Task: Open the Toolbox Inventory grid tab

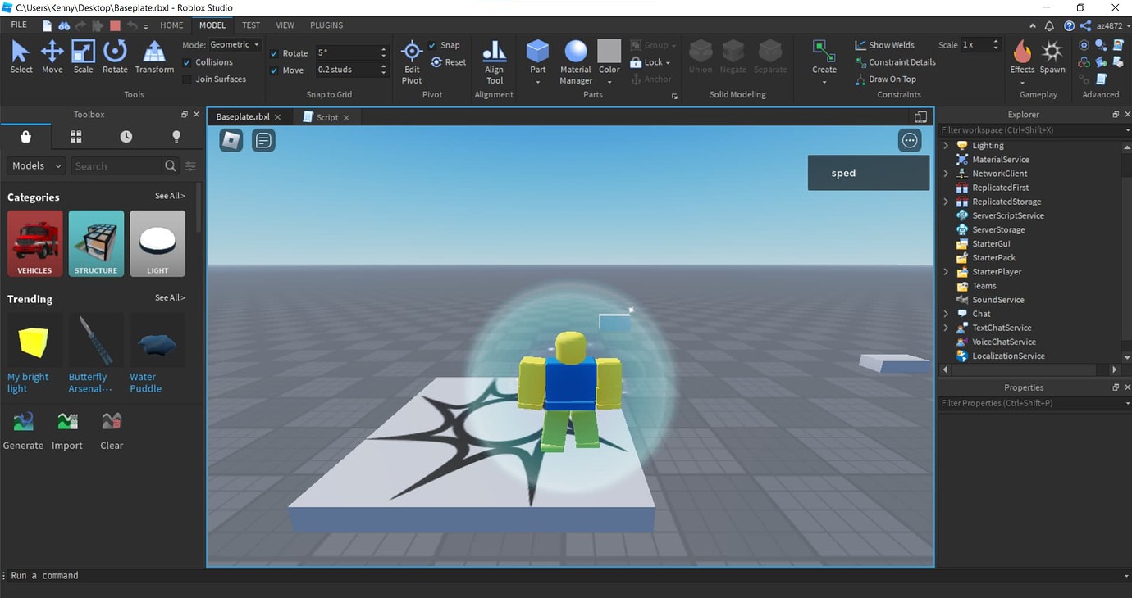Action: [x=76, y=136]
